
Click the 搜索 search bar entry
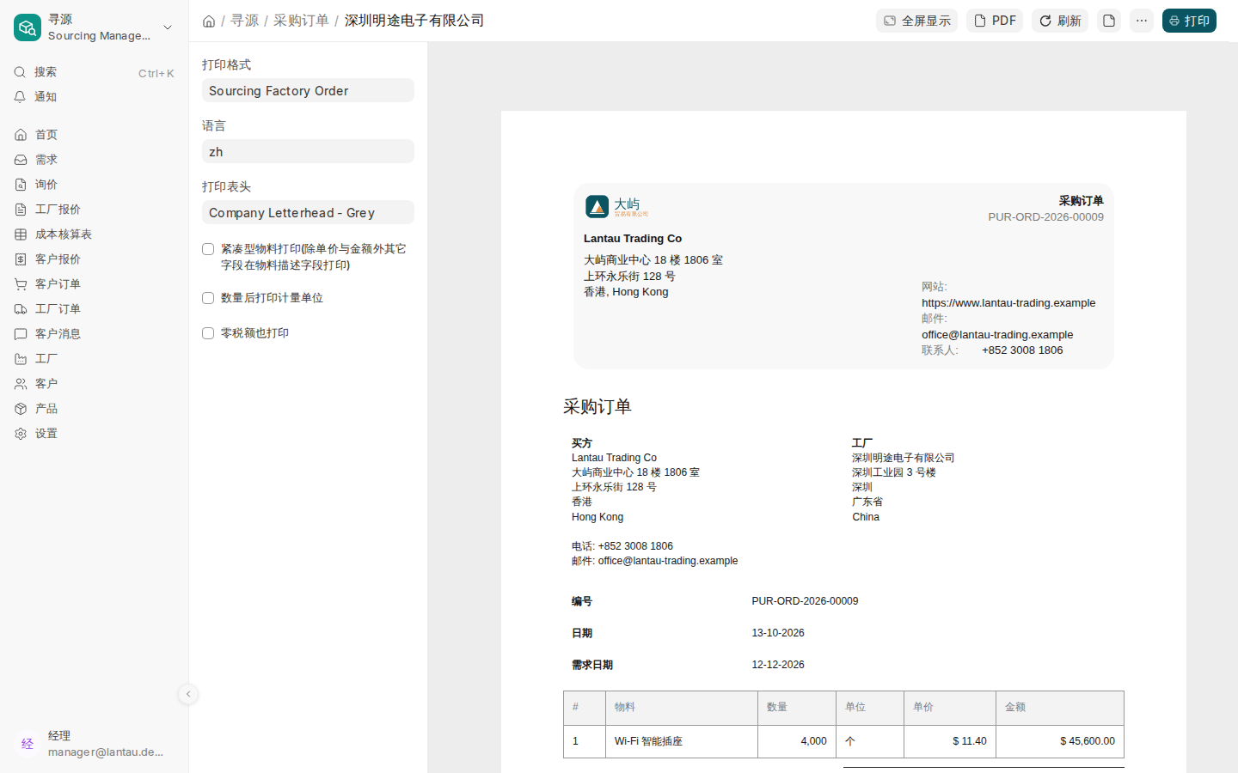tap(94, 72)
